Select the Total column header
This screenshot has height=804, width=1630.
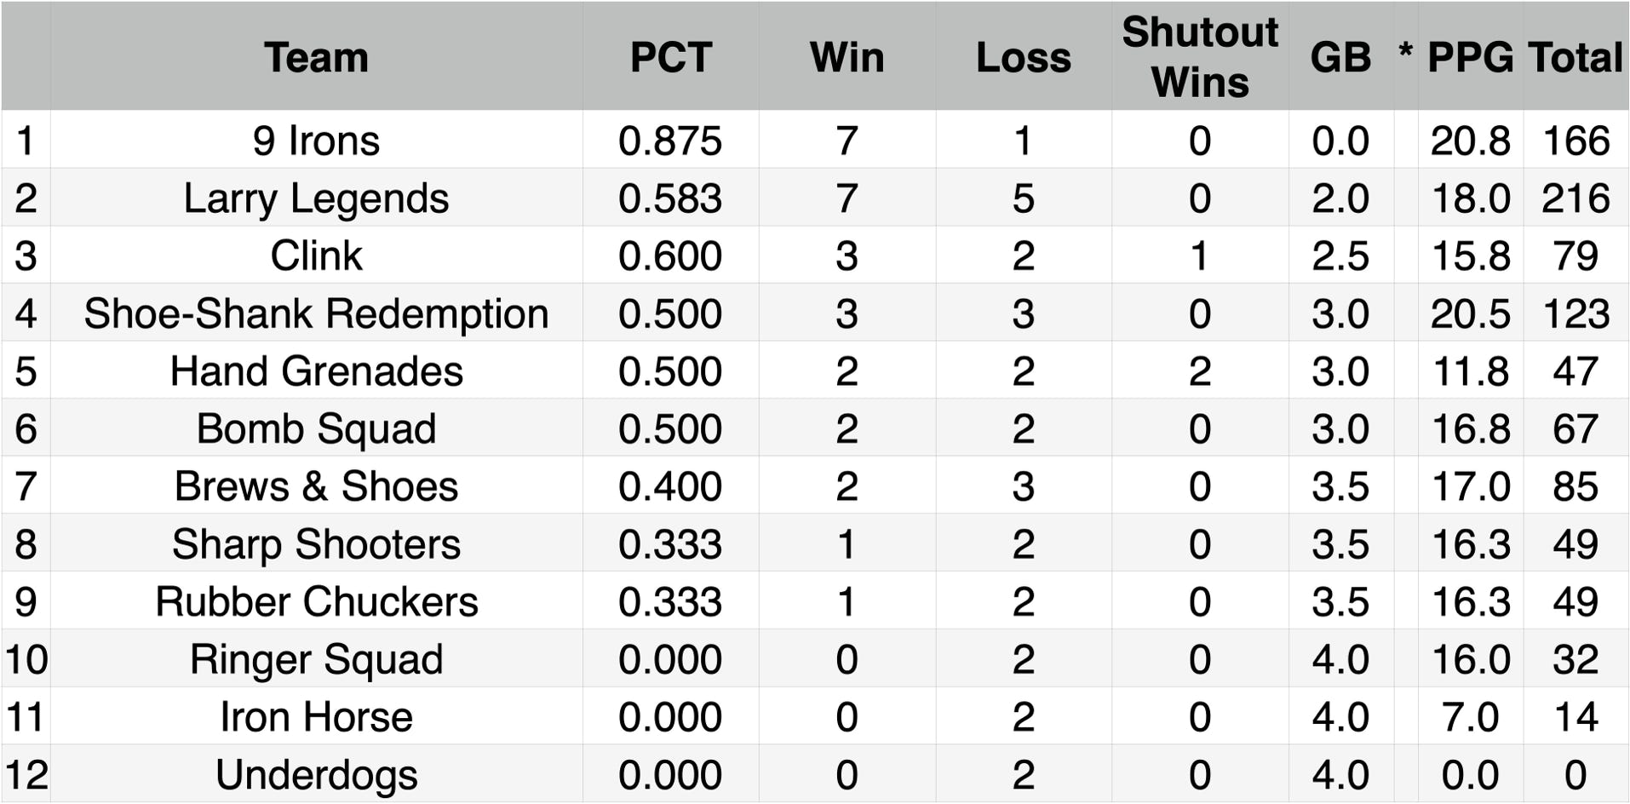coord(1575,58)
